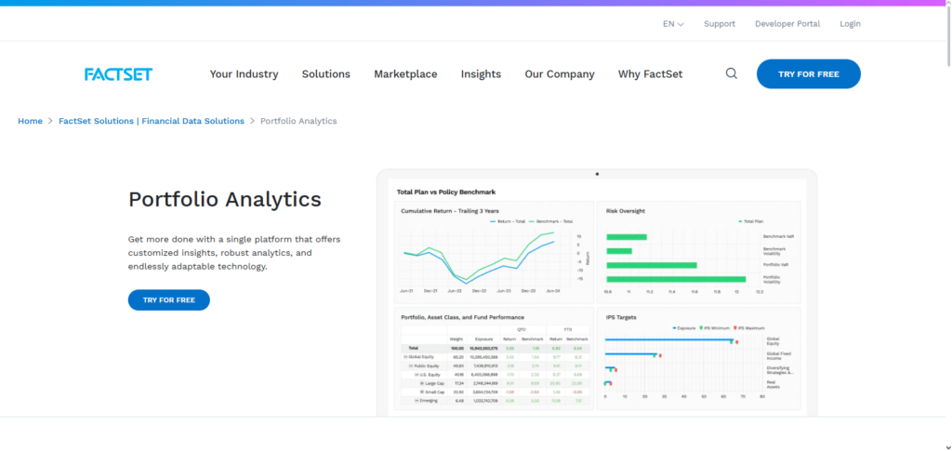Go to Developer Portal
952x451 pixels.
(787, 24)
